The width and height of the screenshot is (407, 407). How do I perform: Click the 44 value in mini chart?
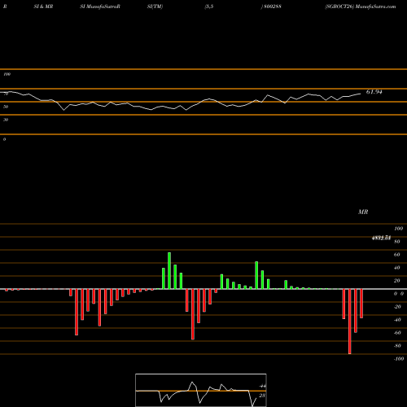point(263,386)
